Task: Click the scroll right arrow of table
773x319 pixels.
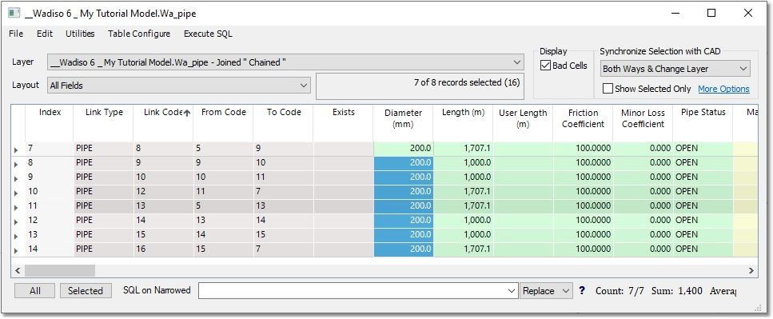Action: click(x=751, y=270)
